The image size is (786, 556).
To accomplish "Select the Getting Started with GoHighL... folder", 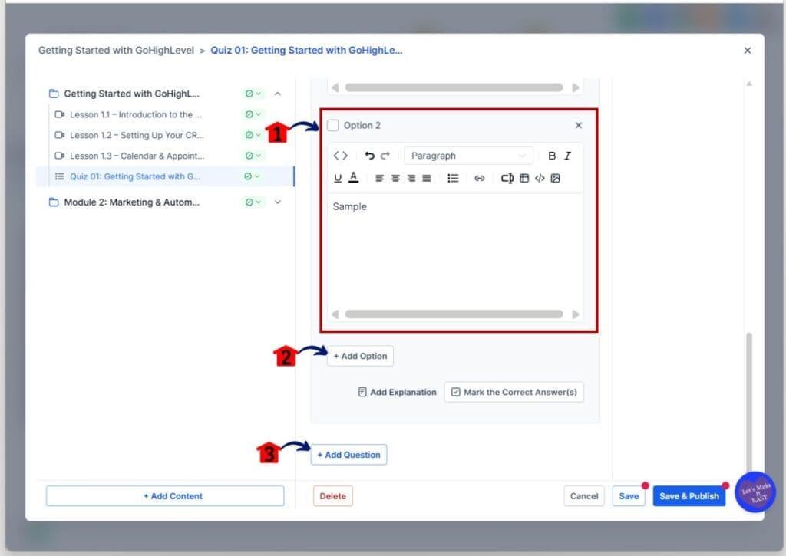I will pos(131,94).
